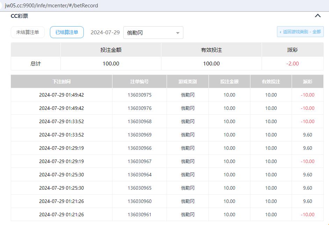
Task: Switch to the 未结算注单 tab
Action: (x=28, y=33)
